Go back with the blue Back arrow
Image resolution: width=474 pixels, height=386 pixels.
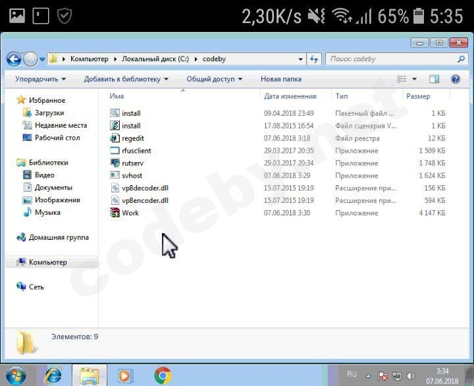click(14, 59)
